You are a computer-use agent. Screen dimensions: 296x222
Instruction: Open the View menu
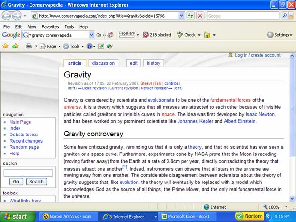[32, 27]
